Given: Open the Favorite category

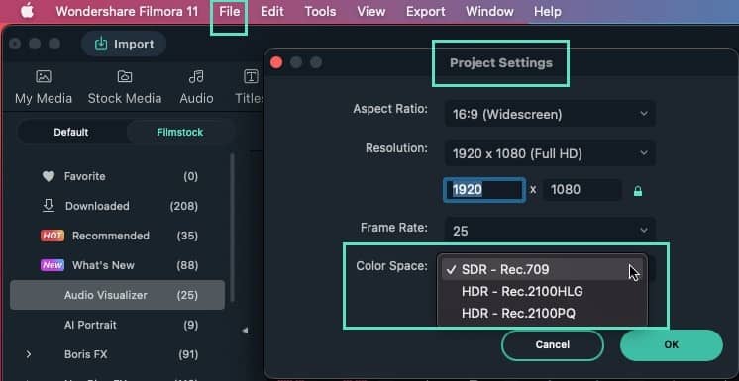Looking at the screenshot, I should pos(117,176).
